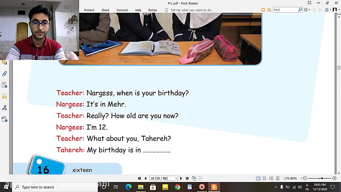Click the zoom in plus button
Screen dimensions: 341x192
[334, 178]
